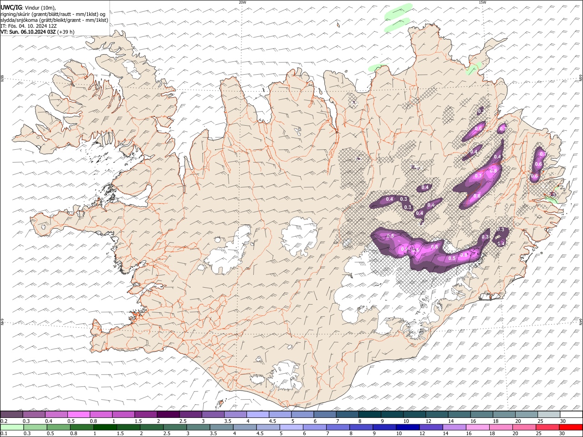Click the bottom-row swatch between 25 and 30

click(x=547, y=427)
